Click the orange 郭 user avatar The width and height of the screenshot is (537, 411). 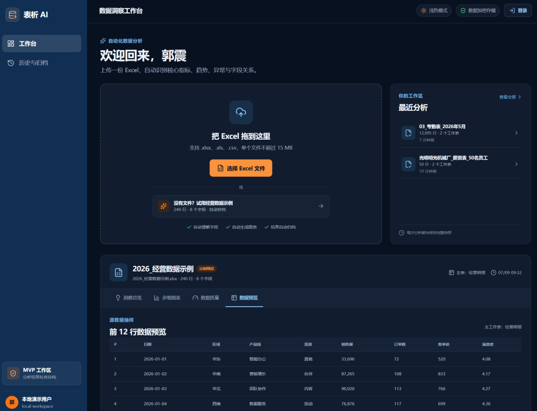pos(12,402)
